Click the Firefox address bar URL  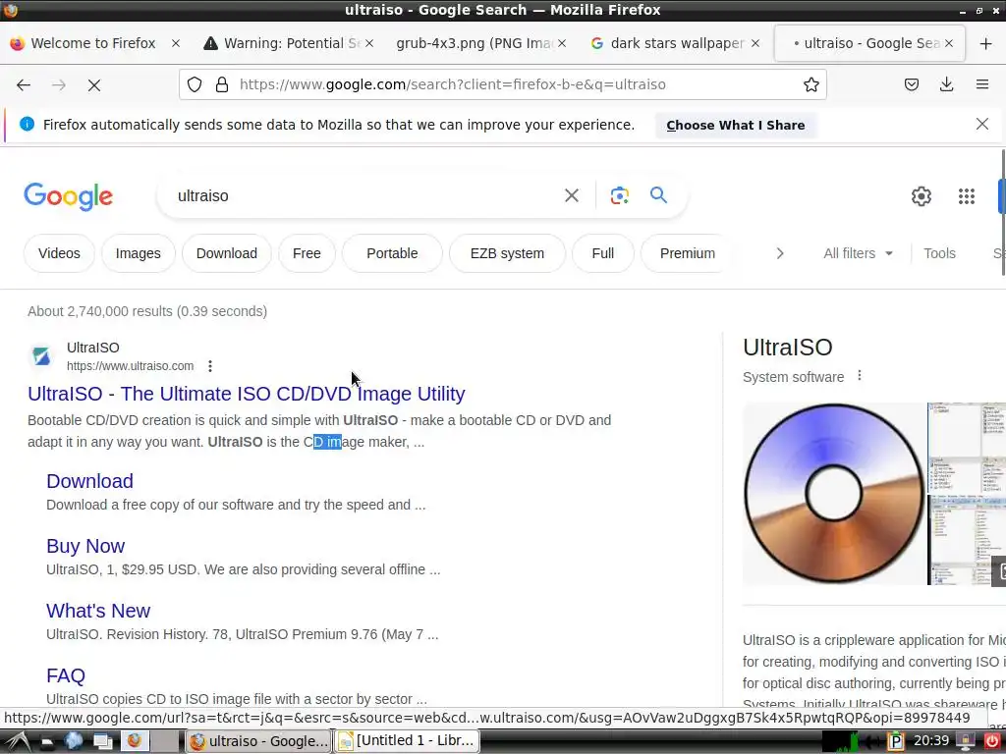(452, 84)
